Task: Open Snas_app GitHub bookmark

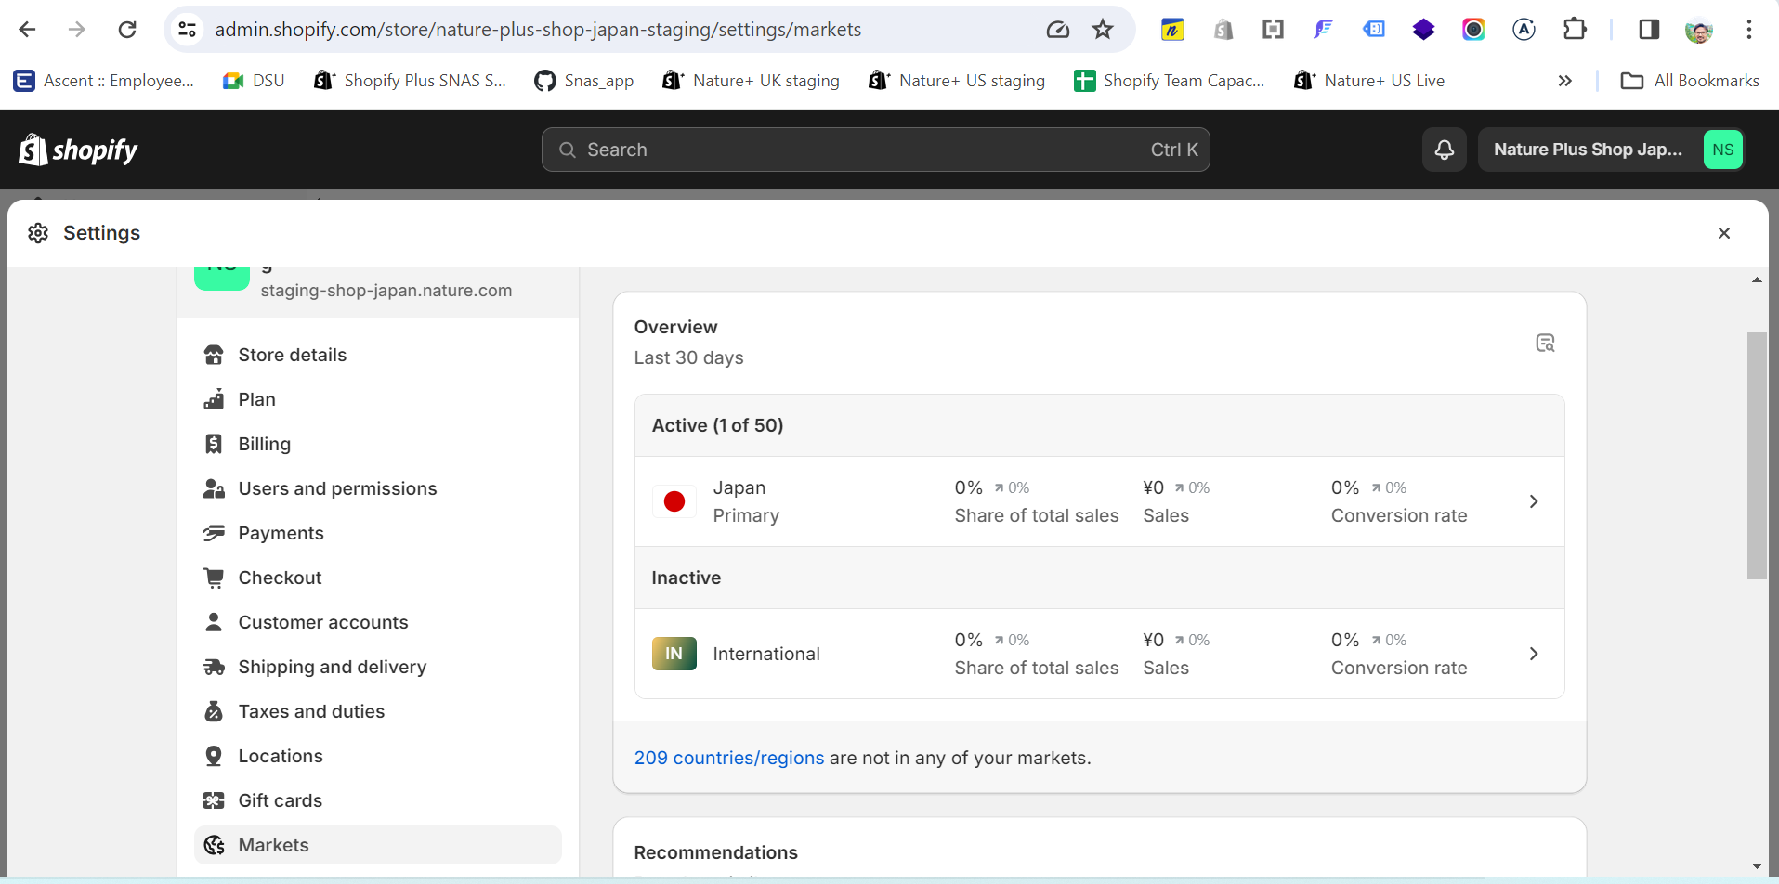Action: [584, 81]
